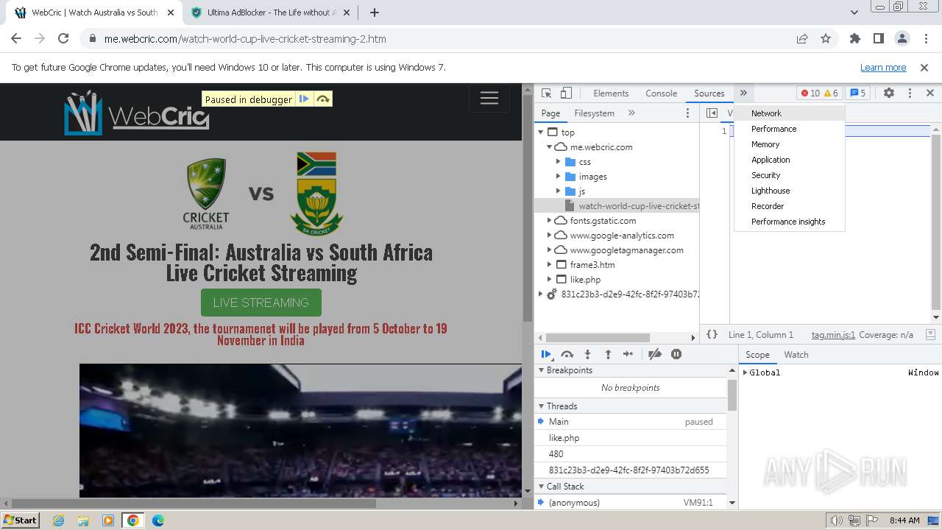Expand www.googletagmanager.com domain
This screenshot has height=530, width=942.
pyautogui.click(x=549, y=250)
